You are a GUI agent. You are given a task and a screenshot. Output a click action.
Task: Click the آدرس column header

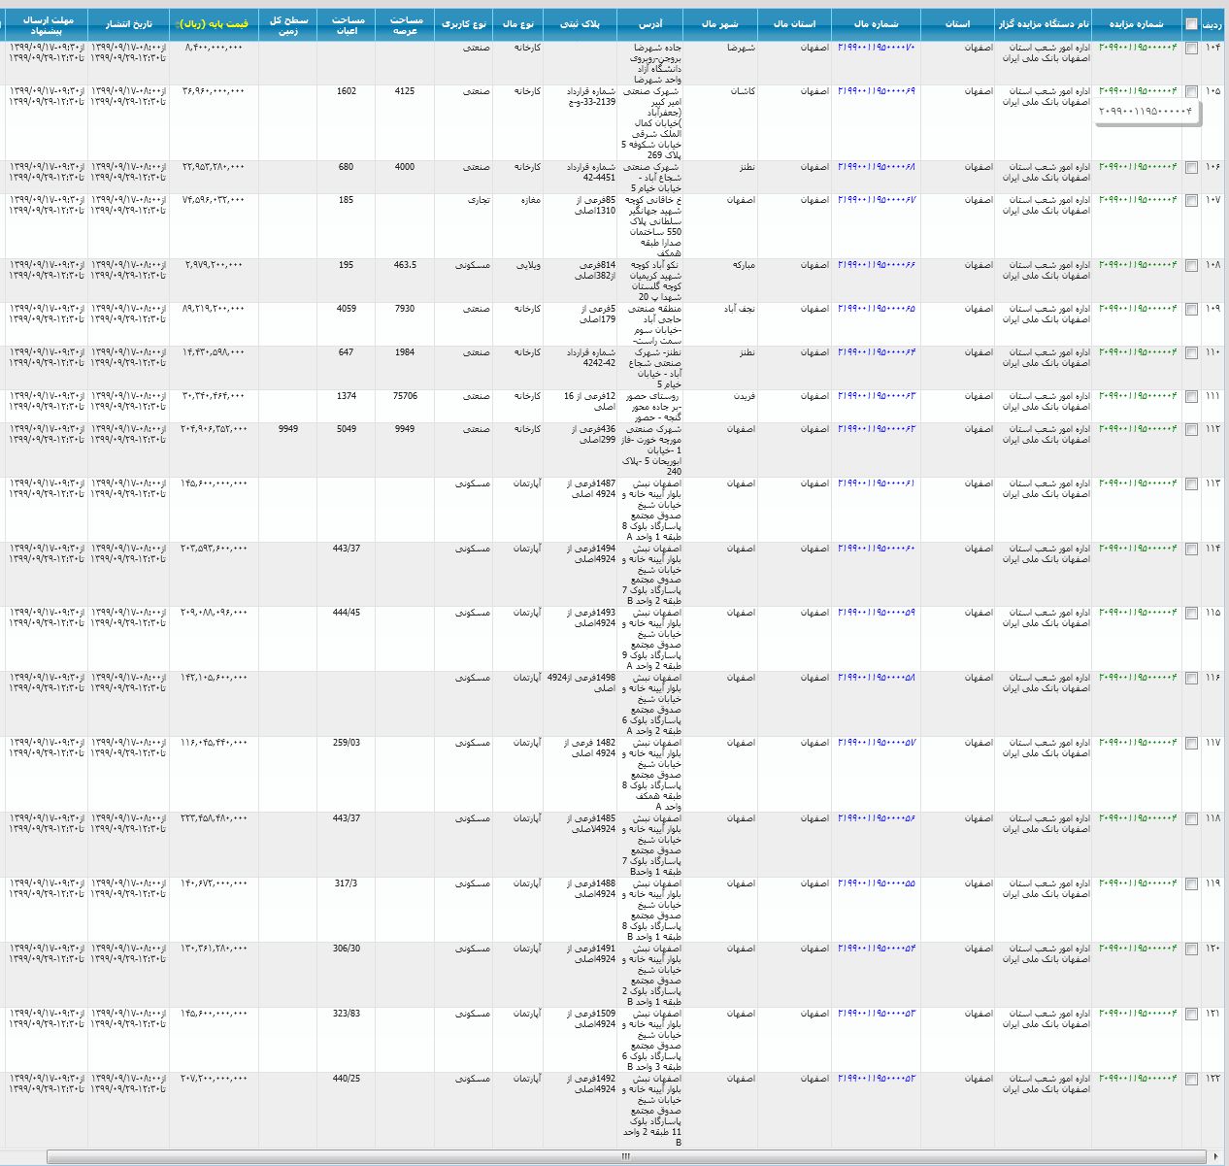coord(649,24)
